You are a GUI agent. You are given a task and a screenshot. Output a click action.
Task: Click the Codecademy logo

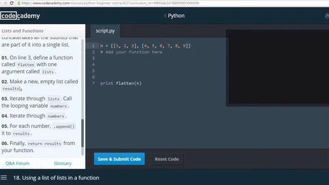pos(20,16)
